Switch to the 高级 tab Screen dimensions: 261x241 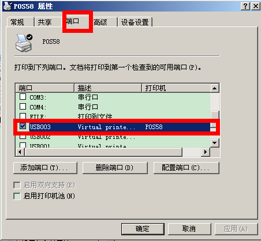pyautogui.click(x=105, y=22)
